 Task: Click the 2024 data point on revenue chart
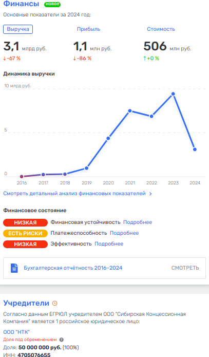[x=195, y=149]
